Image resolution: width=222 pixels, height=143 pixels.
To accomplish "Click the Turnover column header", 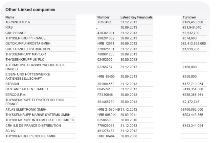I will coord(189,17).
